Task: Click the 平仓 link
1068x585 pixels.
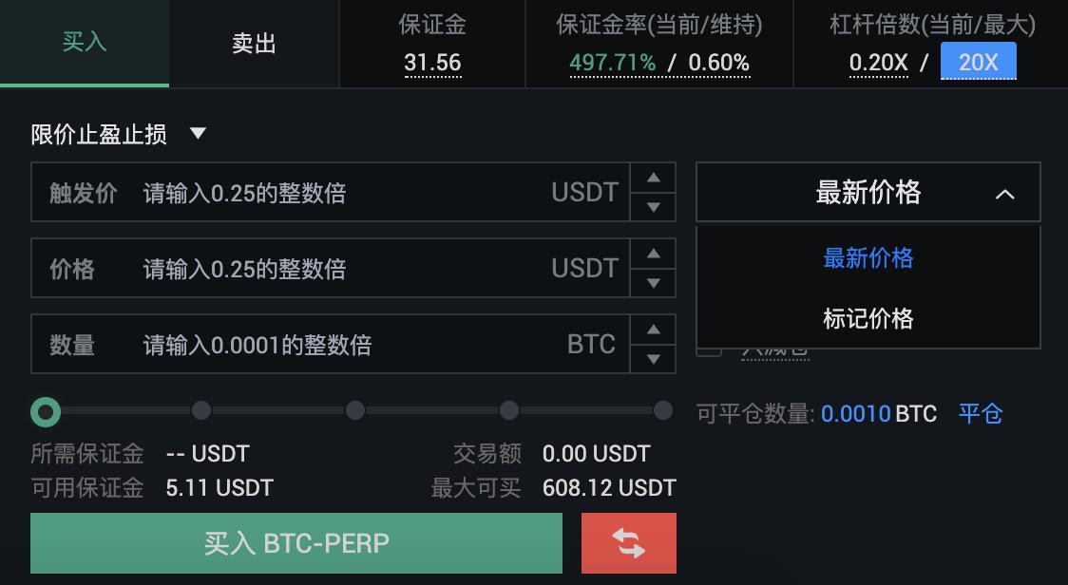Action: 981,413
